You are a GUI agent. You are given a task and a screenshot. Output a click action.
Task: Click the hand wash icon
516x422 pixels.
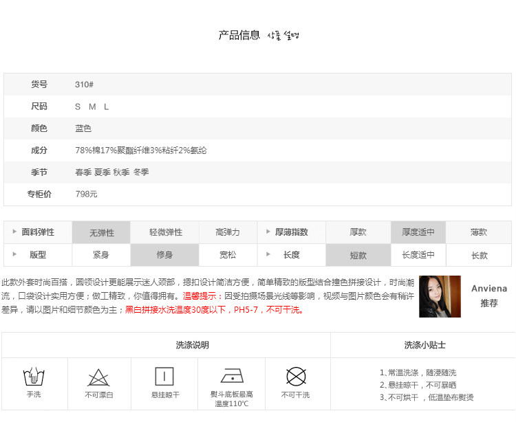point(34,377)
